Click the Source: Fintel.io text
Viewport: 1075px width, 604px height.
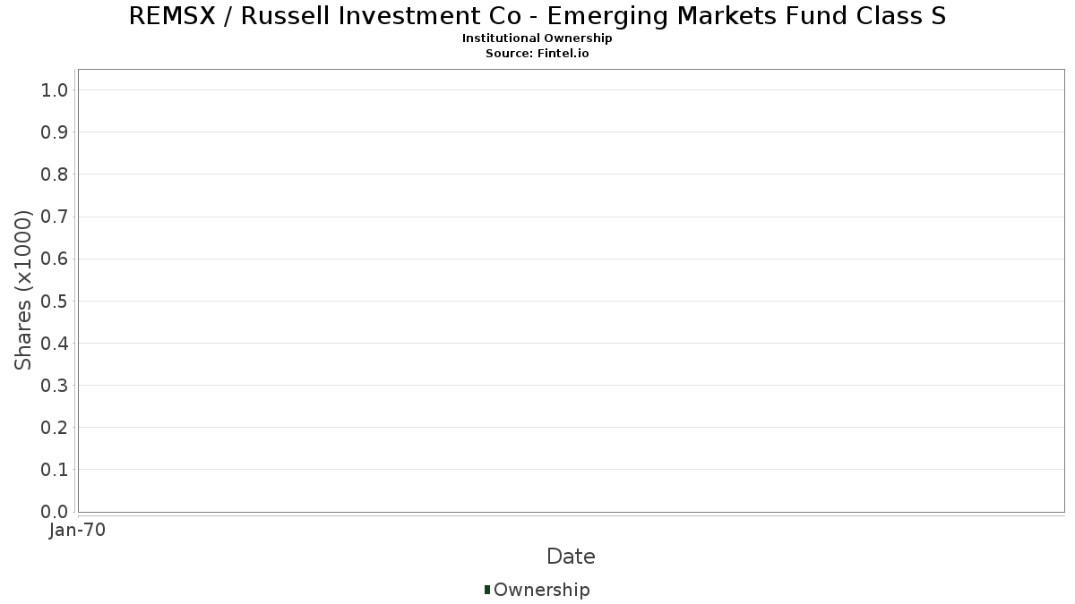(537, 54)
